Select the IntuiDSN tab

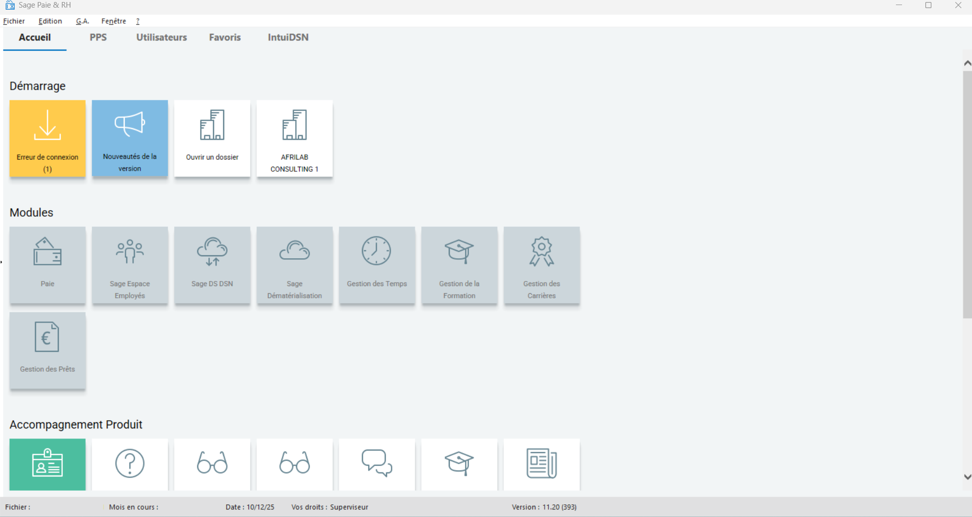click(288, 37)
